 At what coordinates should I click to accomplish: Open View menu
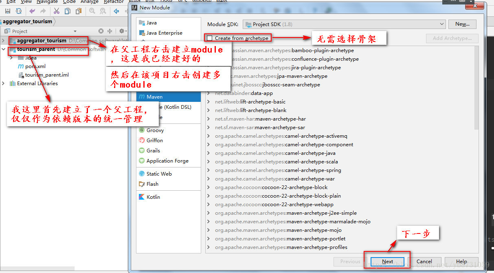point(26,2)
